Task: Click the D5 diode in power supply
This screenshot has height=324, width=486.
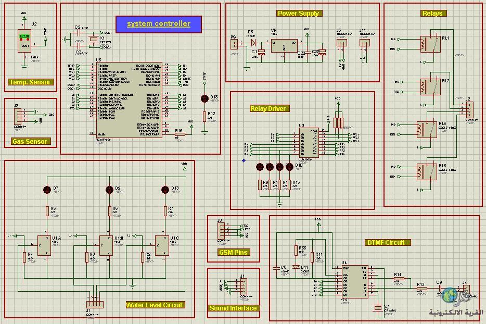Action: click(253, 42)
